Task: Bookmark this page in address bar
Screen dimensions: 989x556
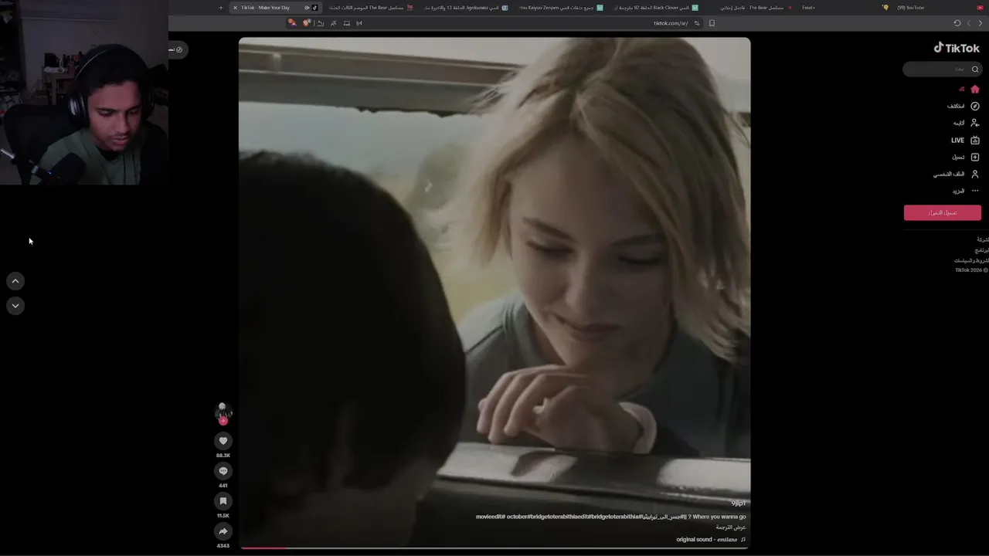Action: (x=712, y=23)
